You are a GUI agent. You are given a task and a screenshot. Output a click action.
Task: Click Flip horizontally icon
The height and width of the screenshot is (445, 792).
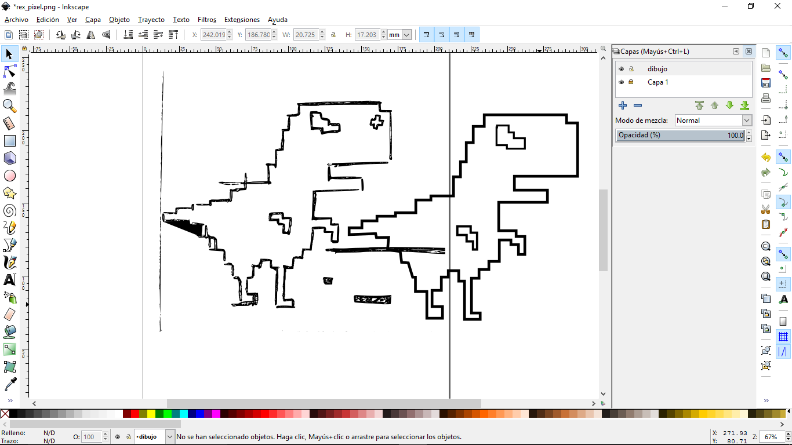[90, 35]
